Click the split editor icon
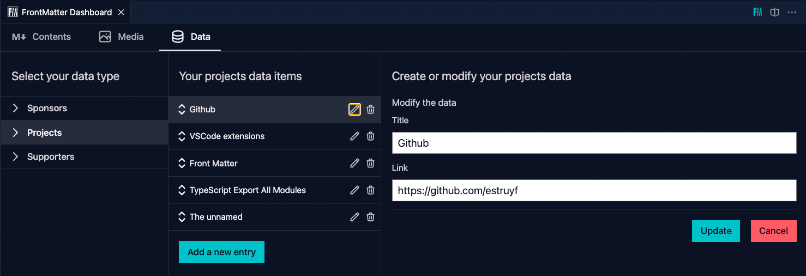The width and height of the screenshot is (806, 276). pos(774,12)
